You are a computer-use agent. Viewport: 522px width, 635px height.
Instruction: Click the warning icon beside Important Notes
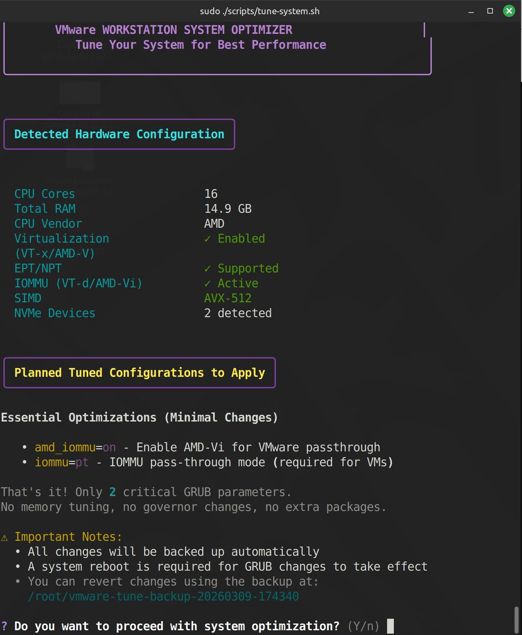[4, 537]
